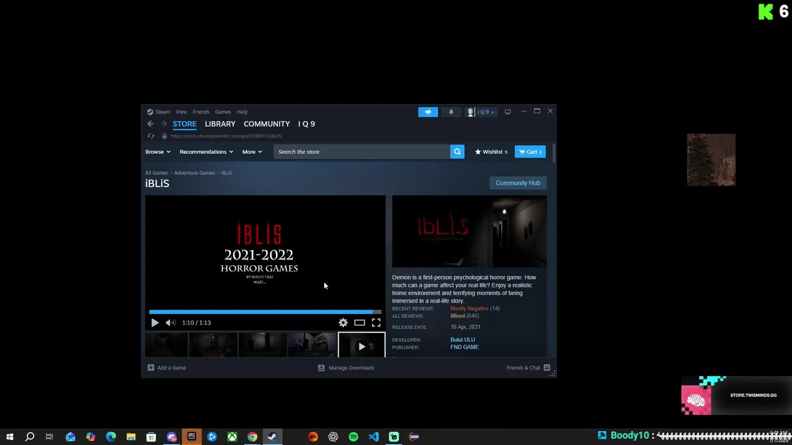The height and width of the screenshot is (445, 792).
Task: Open Microsoft Edge from the taskbar
Action: tap(111, 437)
